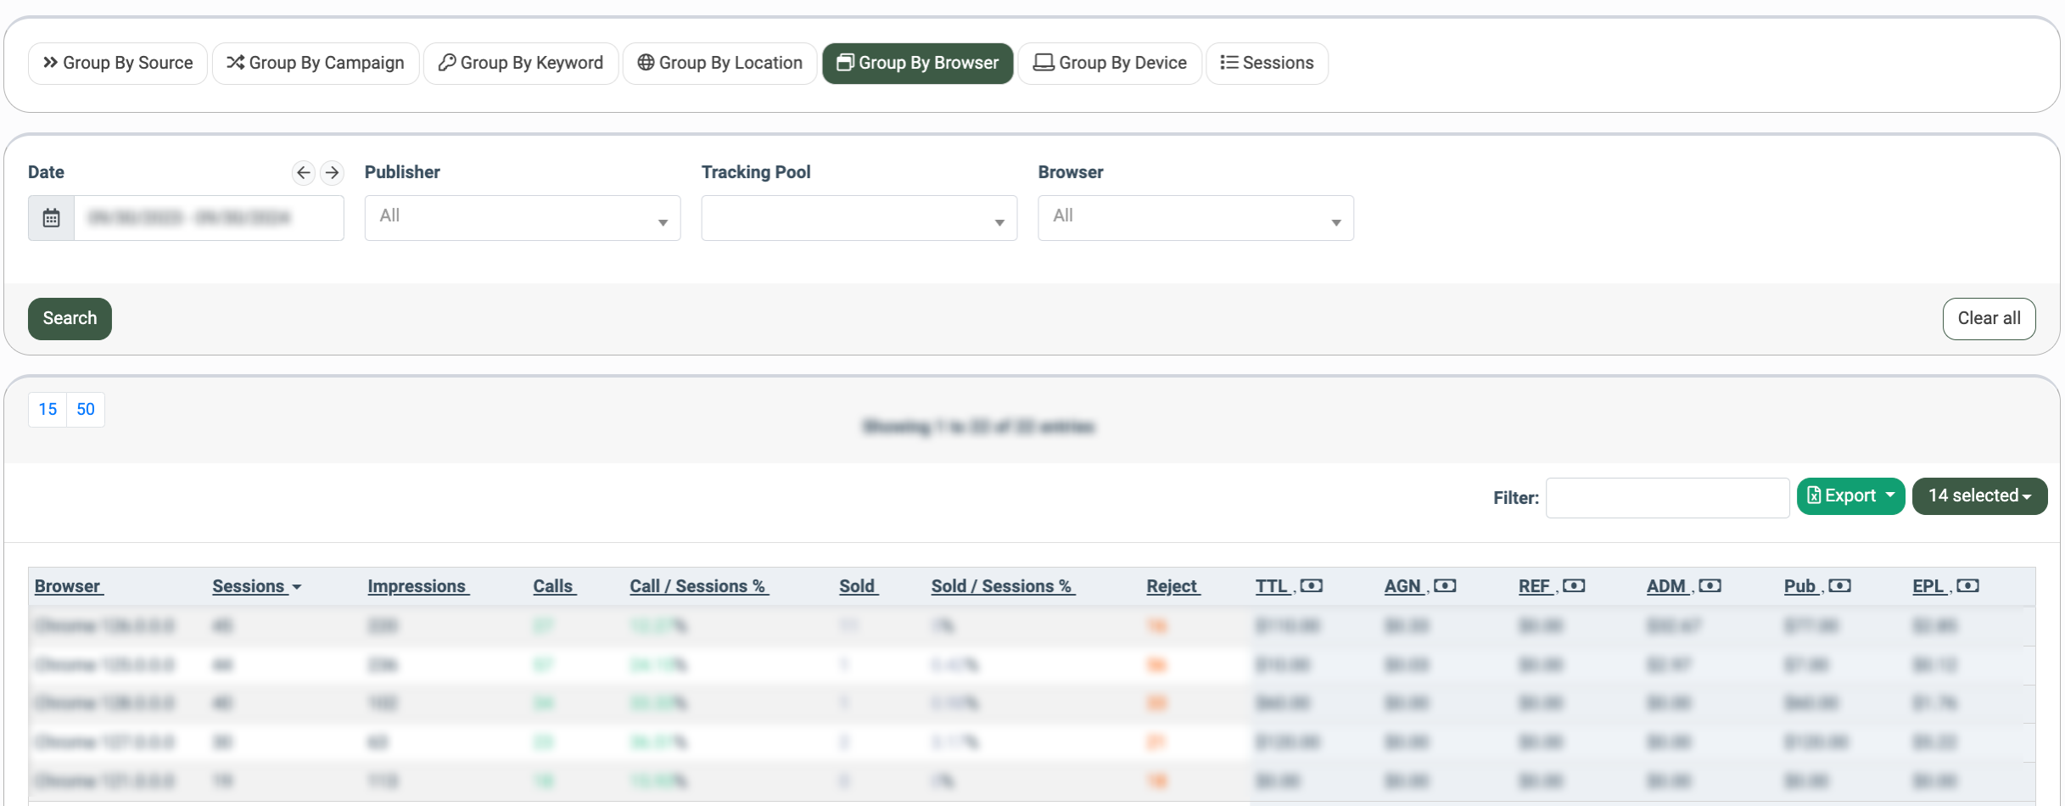Switch to Group By Device tab
2065x806 pixels.
pyautogui.click(x=1109, y=64)
